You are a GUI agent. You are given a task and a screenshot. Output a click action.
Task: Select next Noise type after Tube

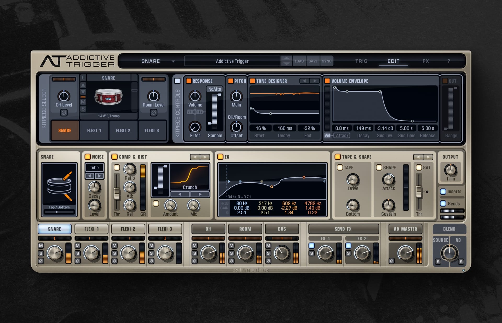[99, 176]
